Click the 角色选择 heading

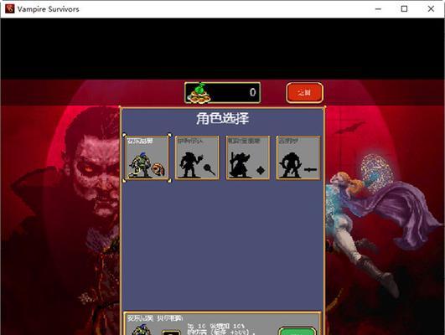(x=223, y=119)
